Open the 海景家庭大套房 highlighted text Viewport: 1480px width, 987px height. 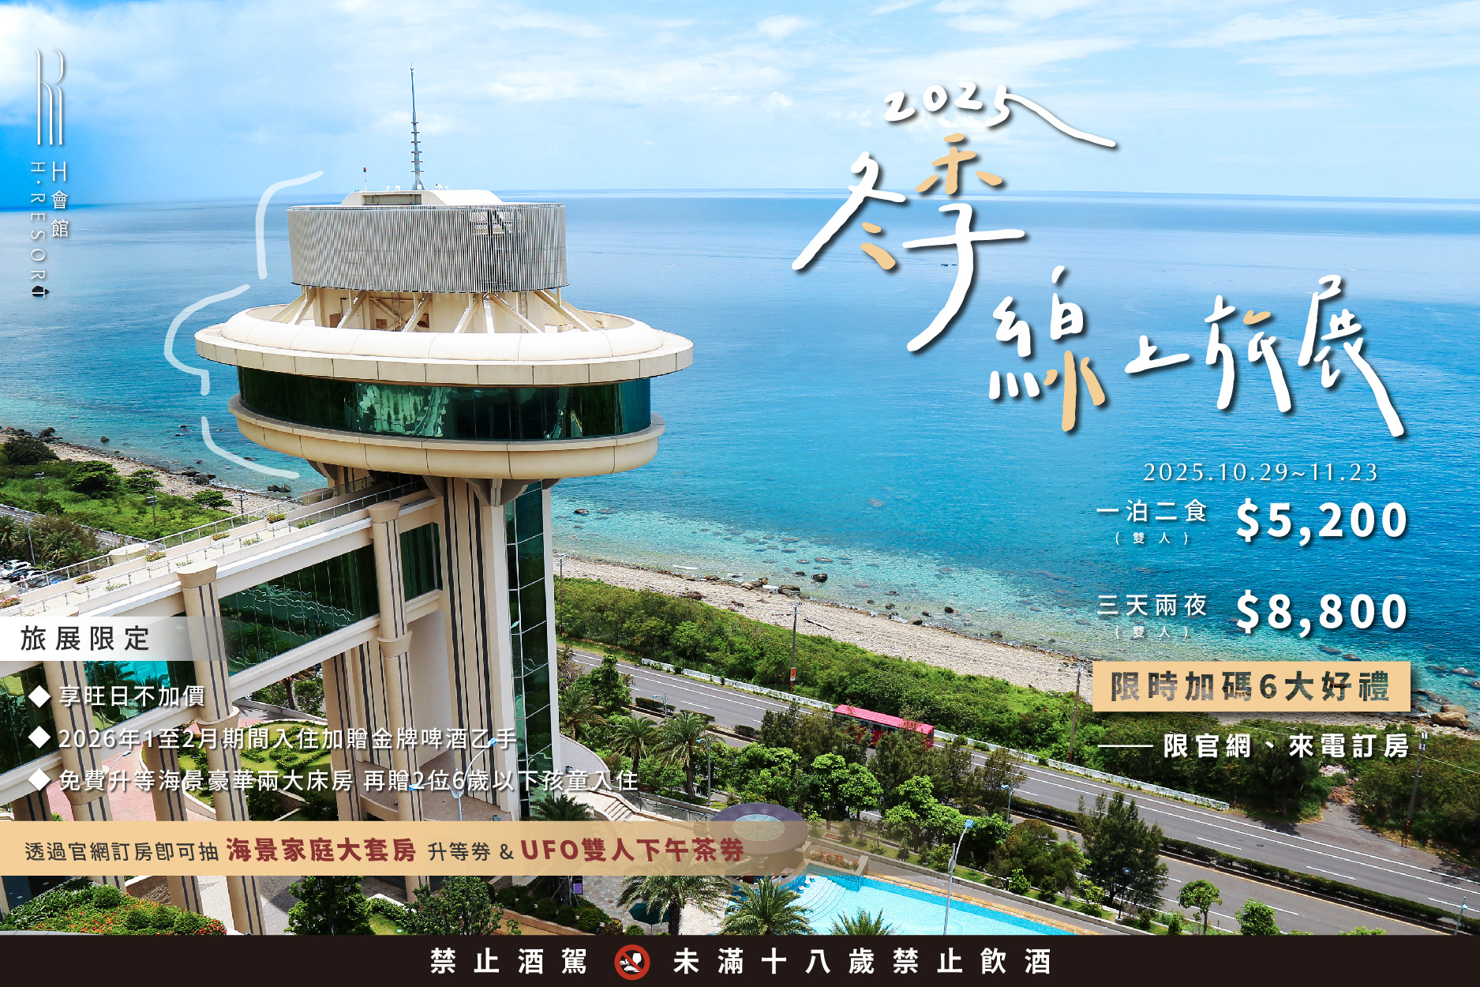click(x=320, y=850)
